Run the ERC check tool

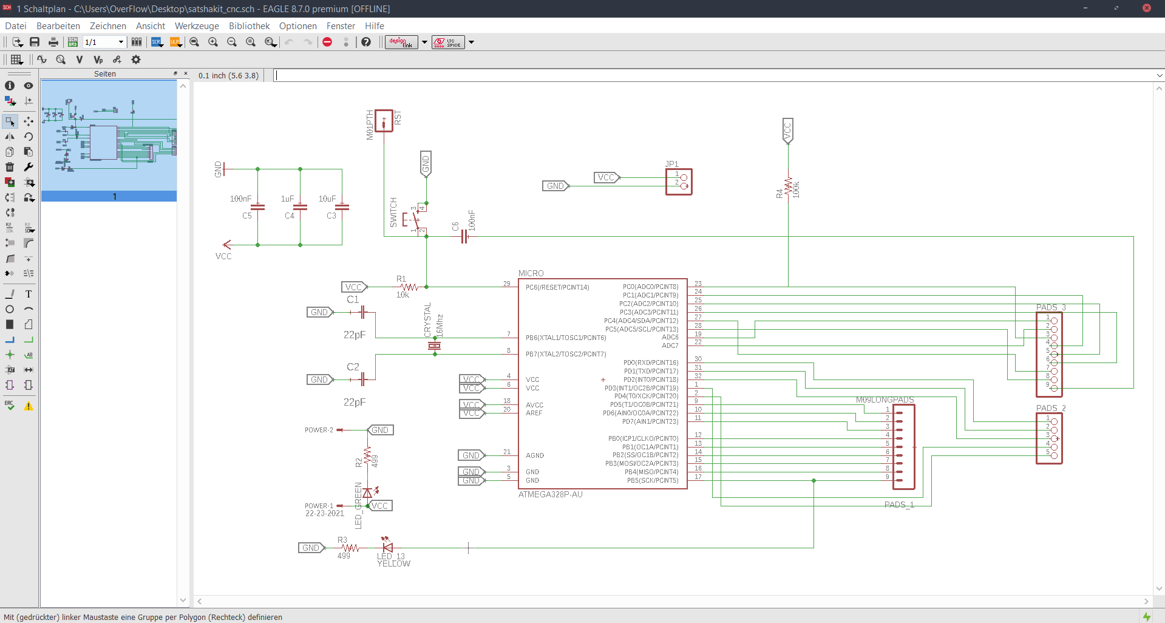coord(10,406)
